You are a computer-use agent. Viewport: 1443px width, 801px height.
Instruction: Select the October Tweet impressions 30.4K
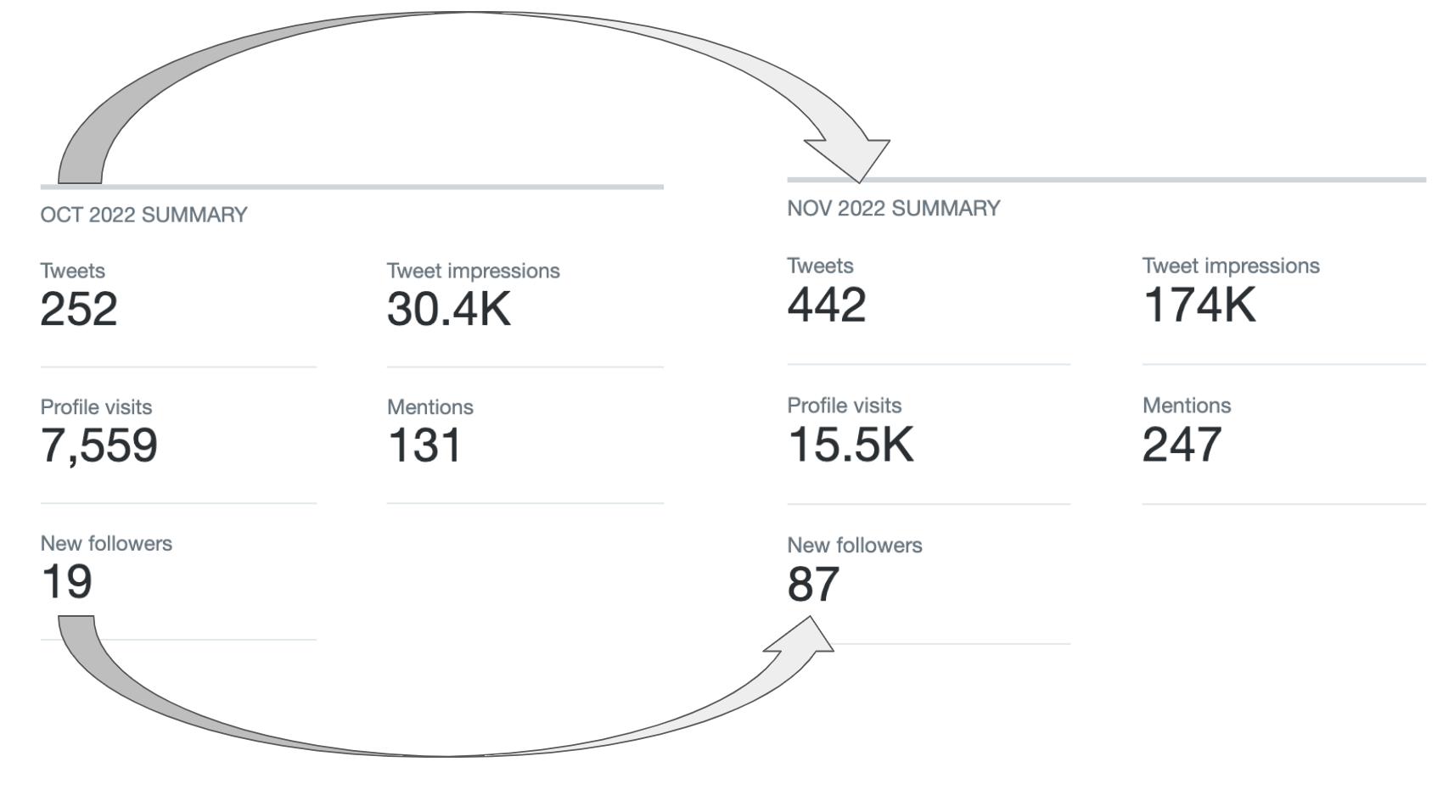click(449, 309)
